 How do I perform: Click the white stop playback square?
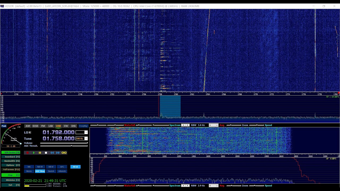(x=46, y=153)
